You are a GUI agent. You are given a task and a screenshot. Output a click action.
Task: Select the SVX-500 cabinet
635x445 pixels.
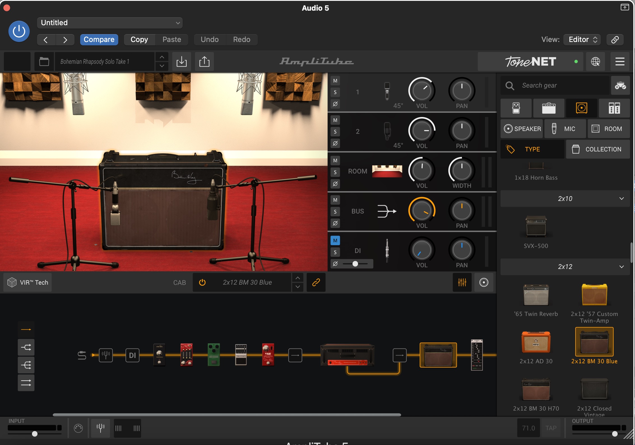[536, 232]
